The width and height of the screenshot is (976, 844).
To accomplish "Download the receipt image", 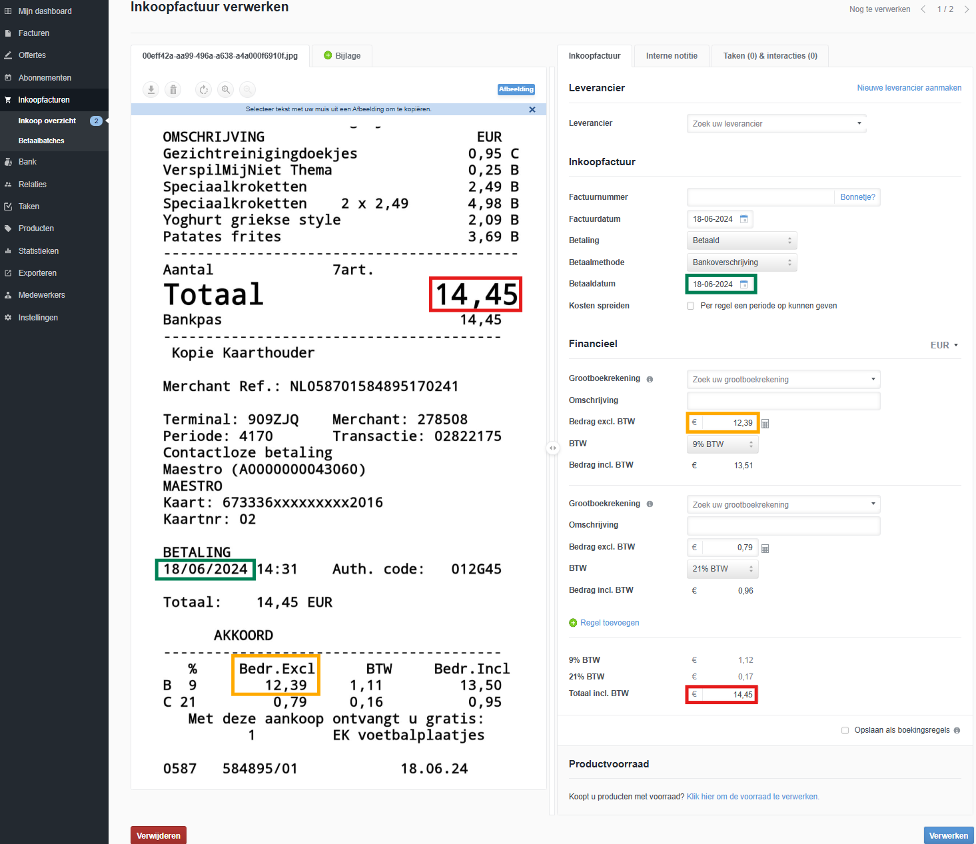I will [151, 90].
